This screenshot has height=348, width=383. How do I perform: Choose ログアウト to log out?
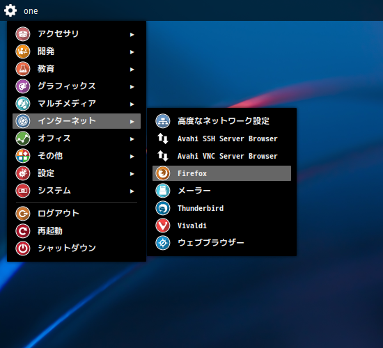click(x=77, y=214)
